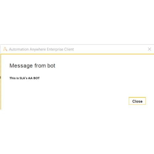Click the 'Automation Anywhere Enterprise Client' title text

pos(41,49)
